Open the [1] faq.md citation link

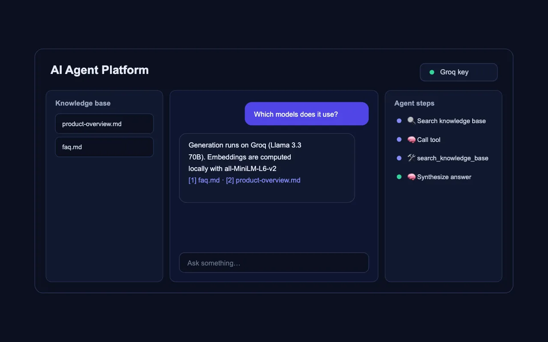[204, 180]
